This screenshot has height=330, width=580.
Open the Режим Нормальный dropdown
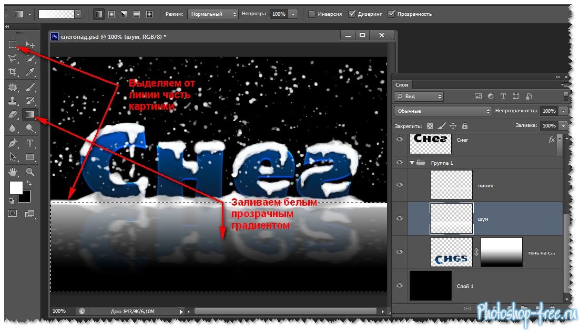click(x=213, y=14)
